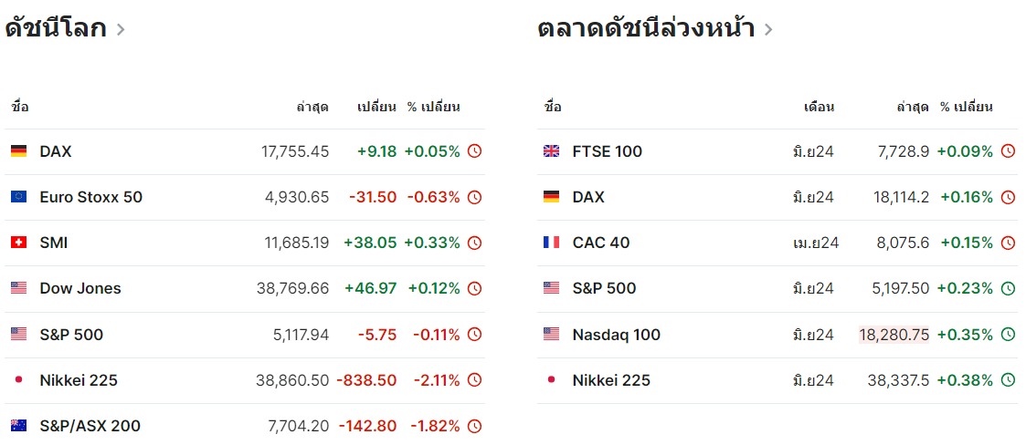
Task: Open the ดัชนีโลก heading
Action: tap(56, 28)
